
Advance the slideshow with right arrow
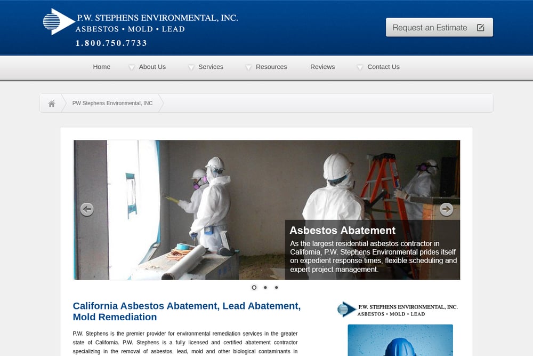pos(446,209)
